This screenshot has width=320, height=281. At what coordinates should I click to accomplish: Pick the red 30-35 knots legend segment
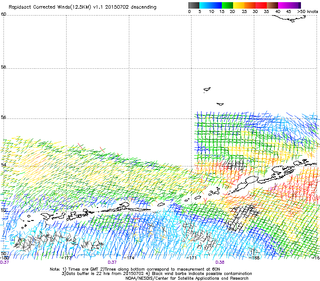point(261,5)
